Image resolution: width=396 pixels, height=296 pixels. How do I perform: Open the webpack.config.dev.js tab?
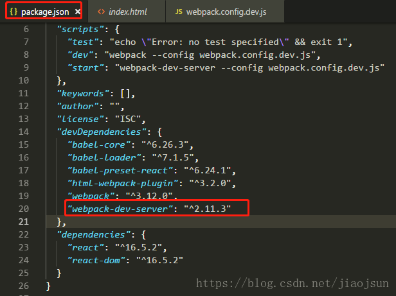pyautogui.click(x=225, y=12)
